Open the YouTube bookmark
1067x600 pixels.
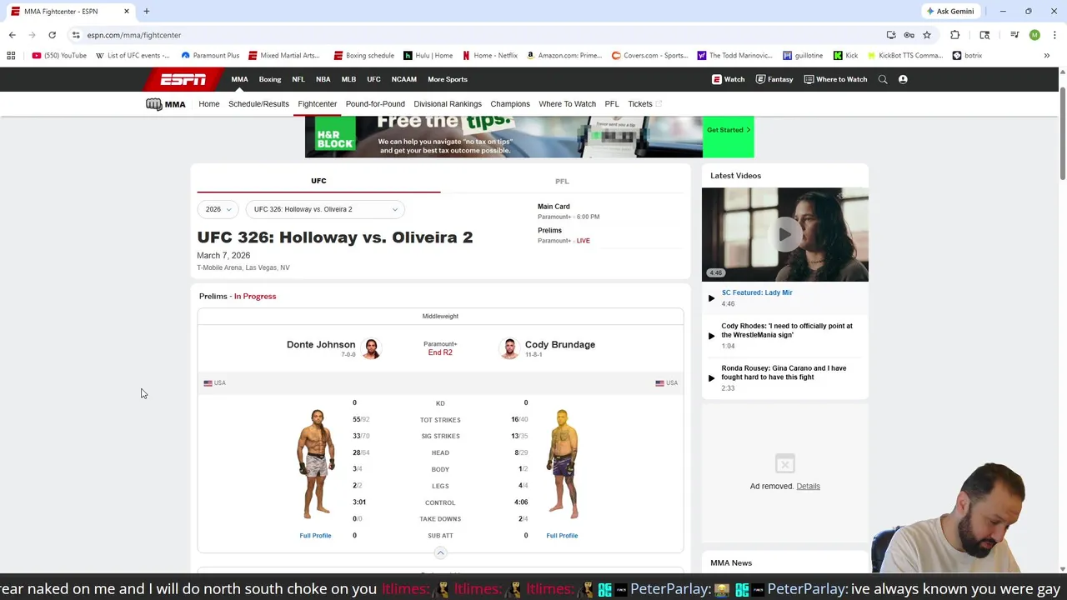click(x=59, y=56)
